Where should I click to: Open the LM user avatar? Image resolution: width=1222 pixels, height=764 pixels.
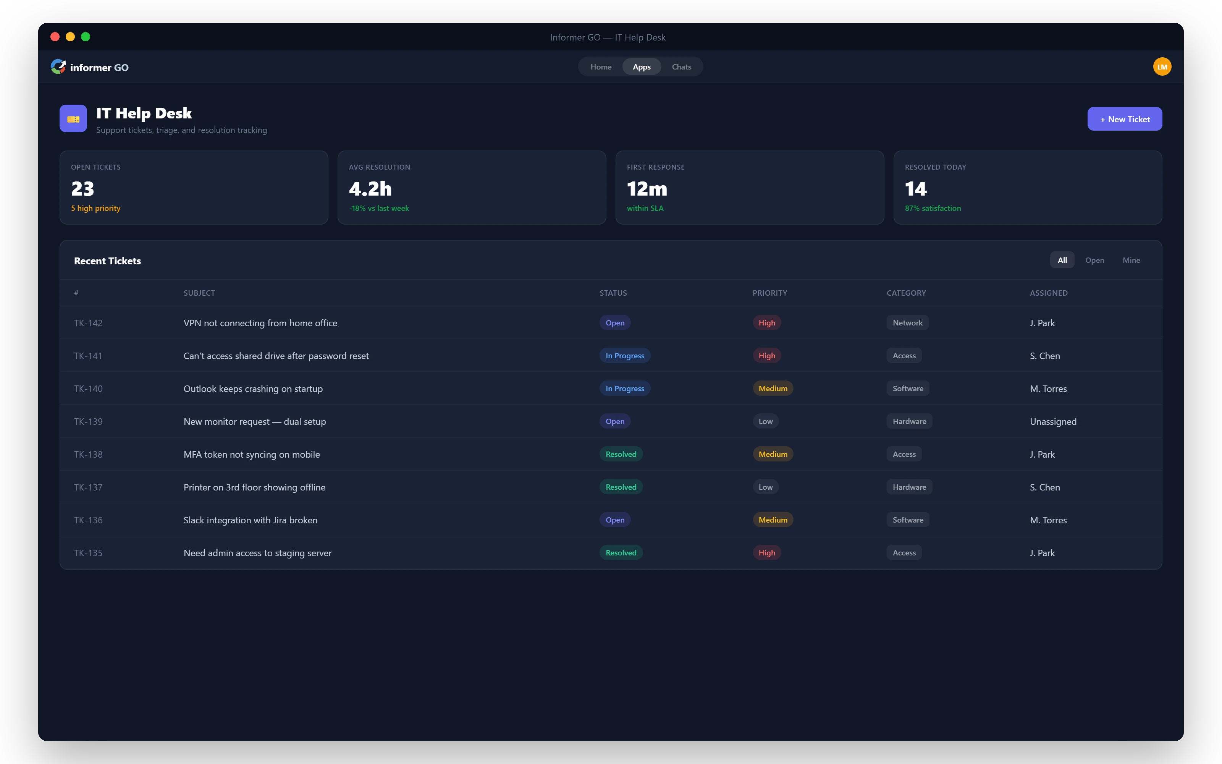click(1161, 66)
